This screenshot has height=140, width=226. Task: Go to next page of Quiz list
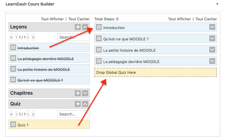tap(28, 114)
